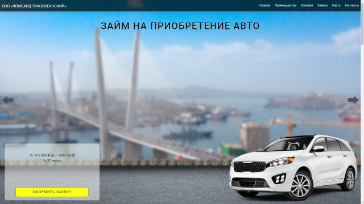This screenshot has height=204, width=364.
Task: Click the yellow Оформить заявку button
Action: [x=52, y=192]
